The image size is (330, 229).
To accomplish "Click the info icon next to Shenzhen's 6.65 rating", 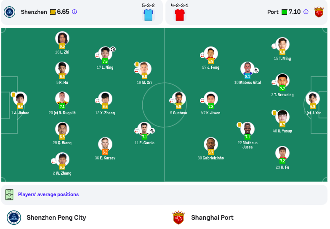I will point(74,12).
